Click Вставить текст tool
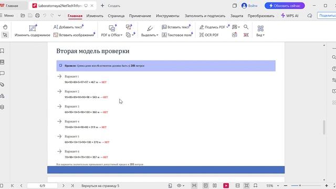 176,27
